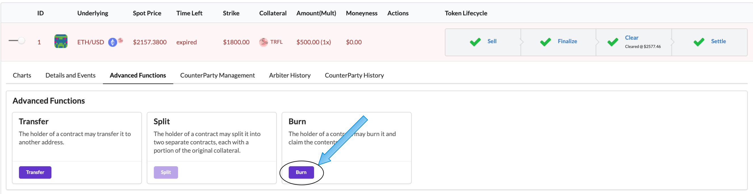Open the Charts tab

22,76
